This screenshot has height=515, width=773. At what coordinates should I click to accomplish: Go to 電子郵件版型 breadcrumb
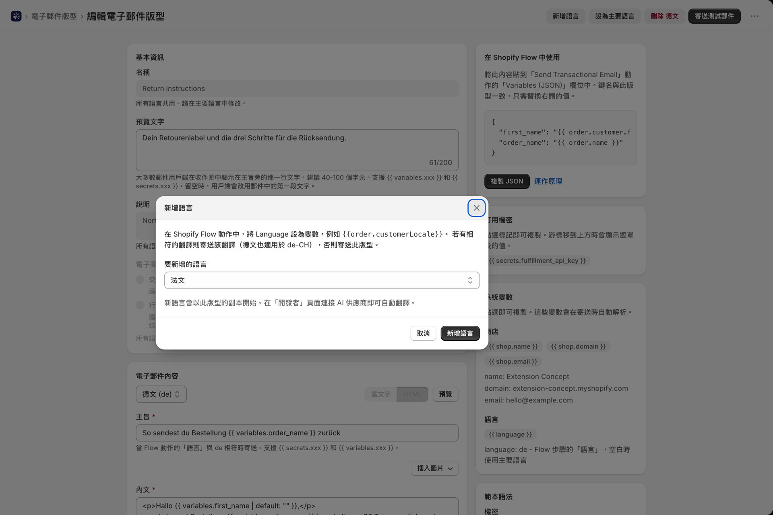[x=54, y=16]
